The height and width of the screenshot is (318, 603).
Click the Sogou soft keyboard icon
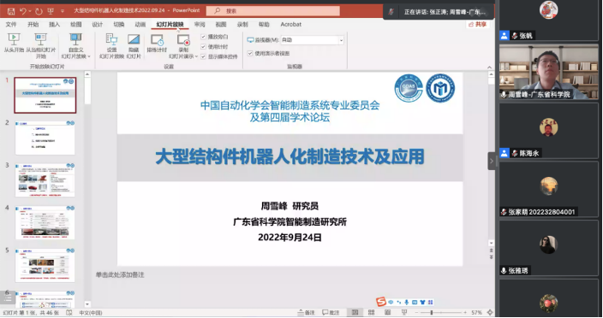tap(415, 303)
